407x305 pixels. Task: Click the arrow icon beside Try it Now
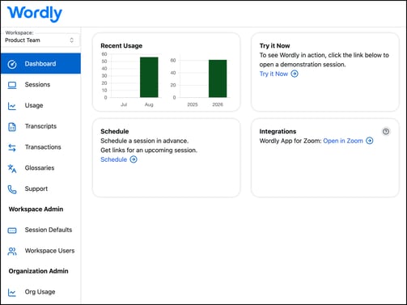295,74
